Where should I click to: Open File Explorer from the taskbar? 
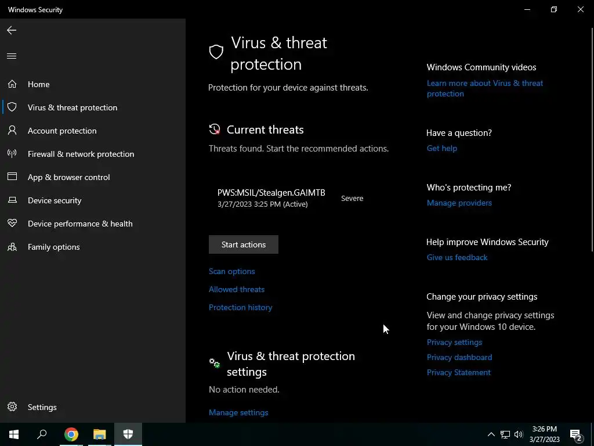(100, 434)
